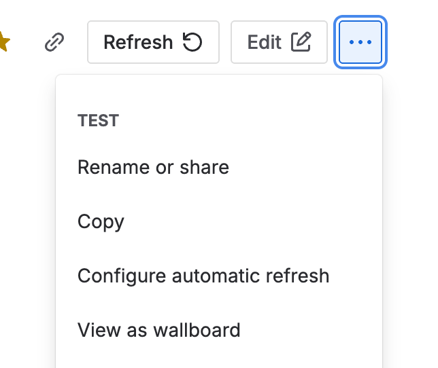The width and height of the screenshot is (438, 368).
Task: Click the Edit text label
Action: pos(265,42)
